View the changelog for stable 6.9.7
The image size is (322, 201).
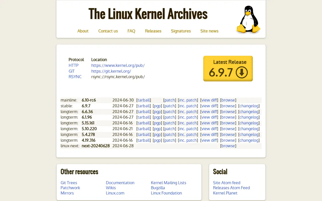[x=249, y=106]
